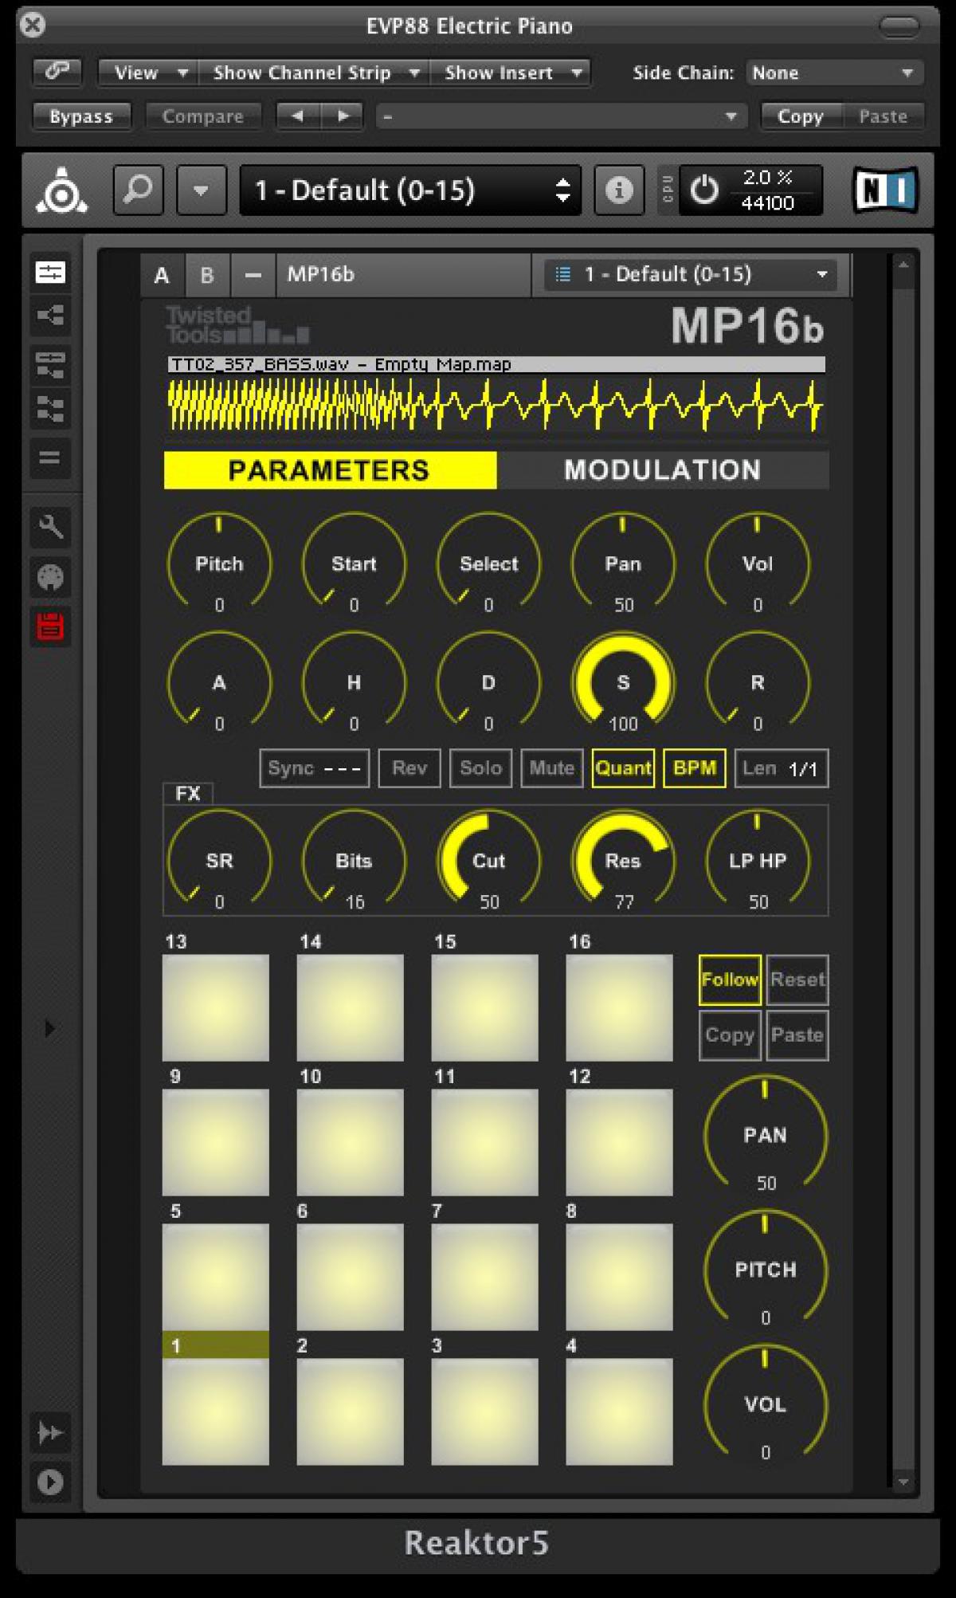
Task: Select next preset with right arrow
Action: [x=343, y=116]
